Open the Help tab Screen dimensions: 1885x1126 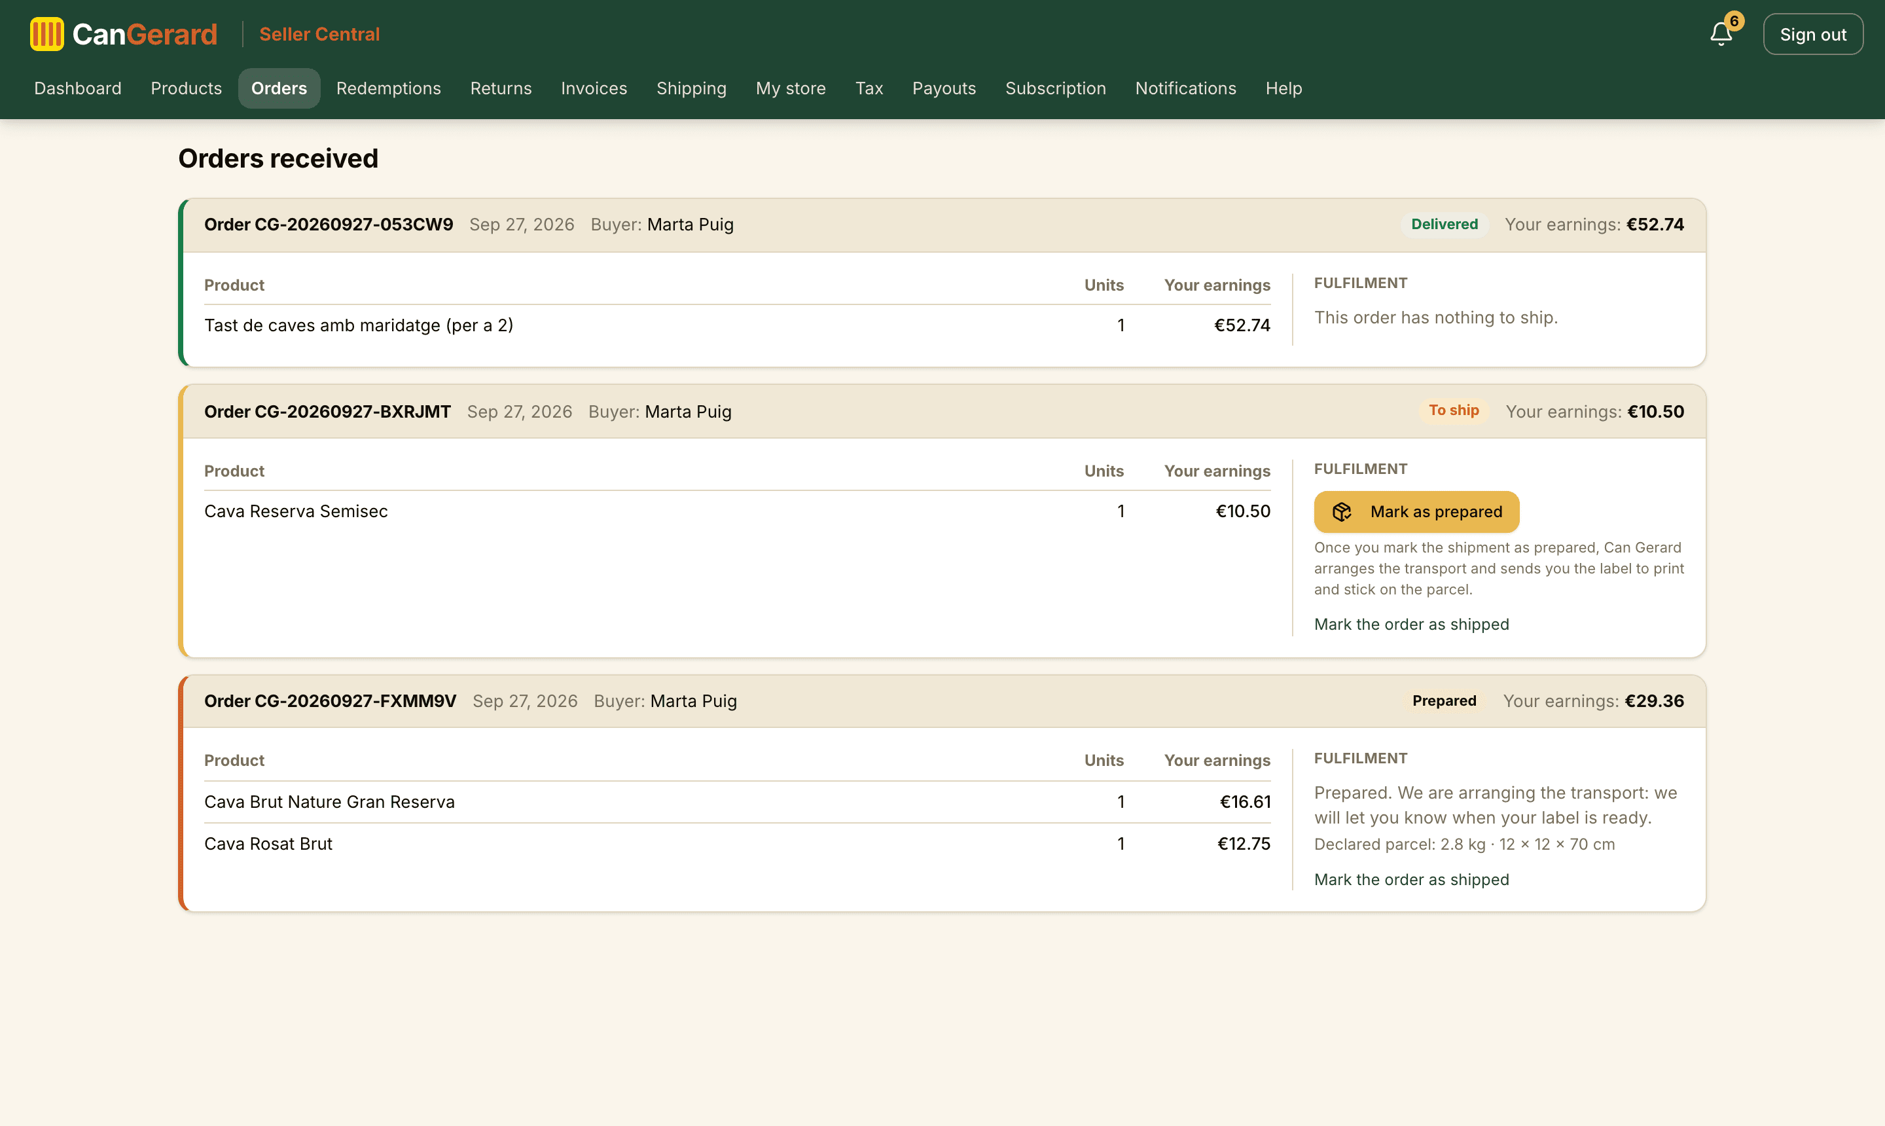pos(1284,88)
